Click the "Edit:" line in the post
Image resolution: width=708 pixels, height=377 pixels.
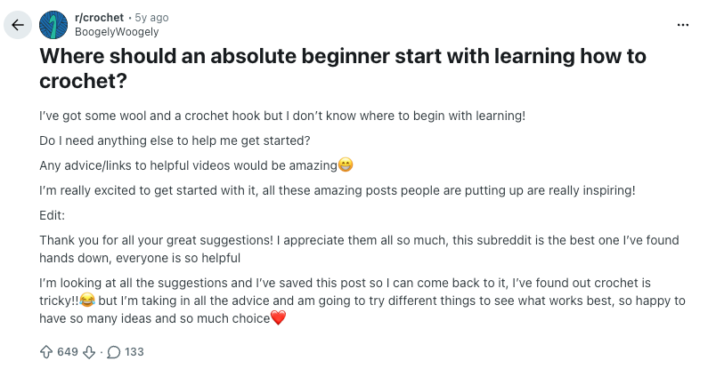click(53, 215)
